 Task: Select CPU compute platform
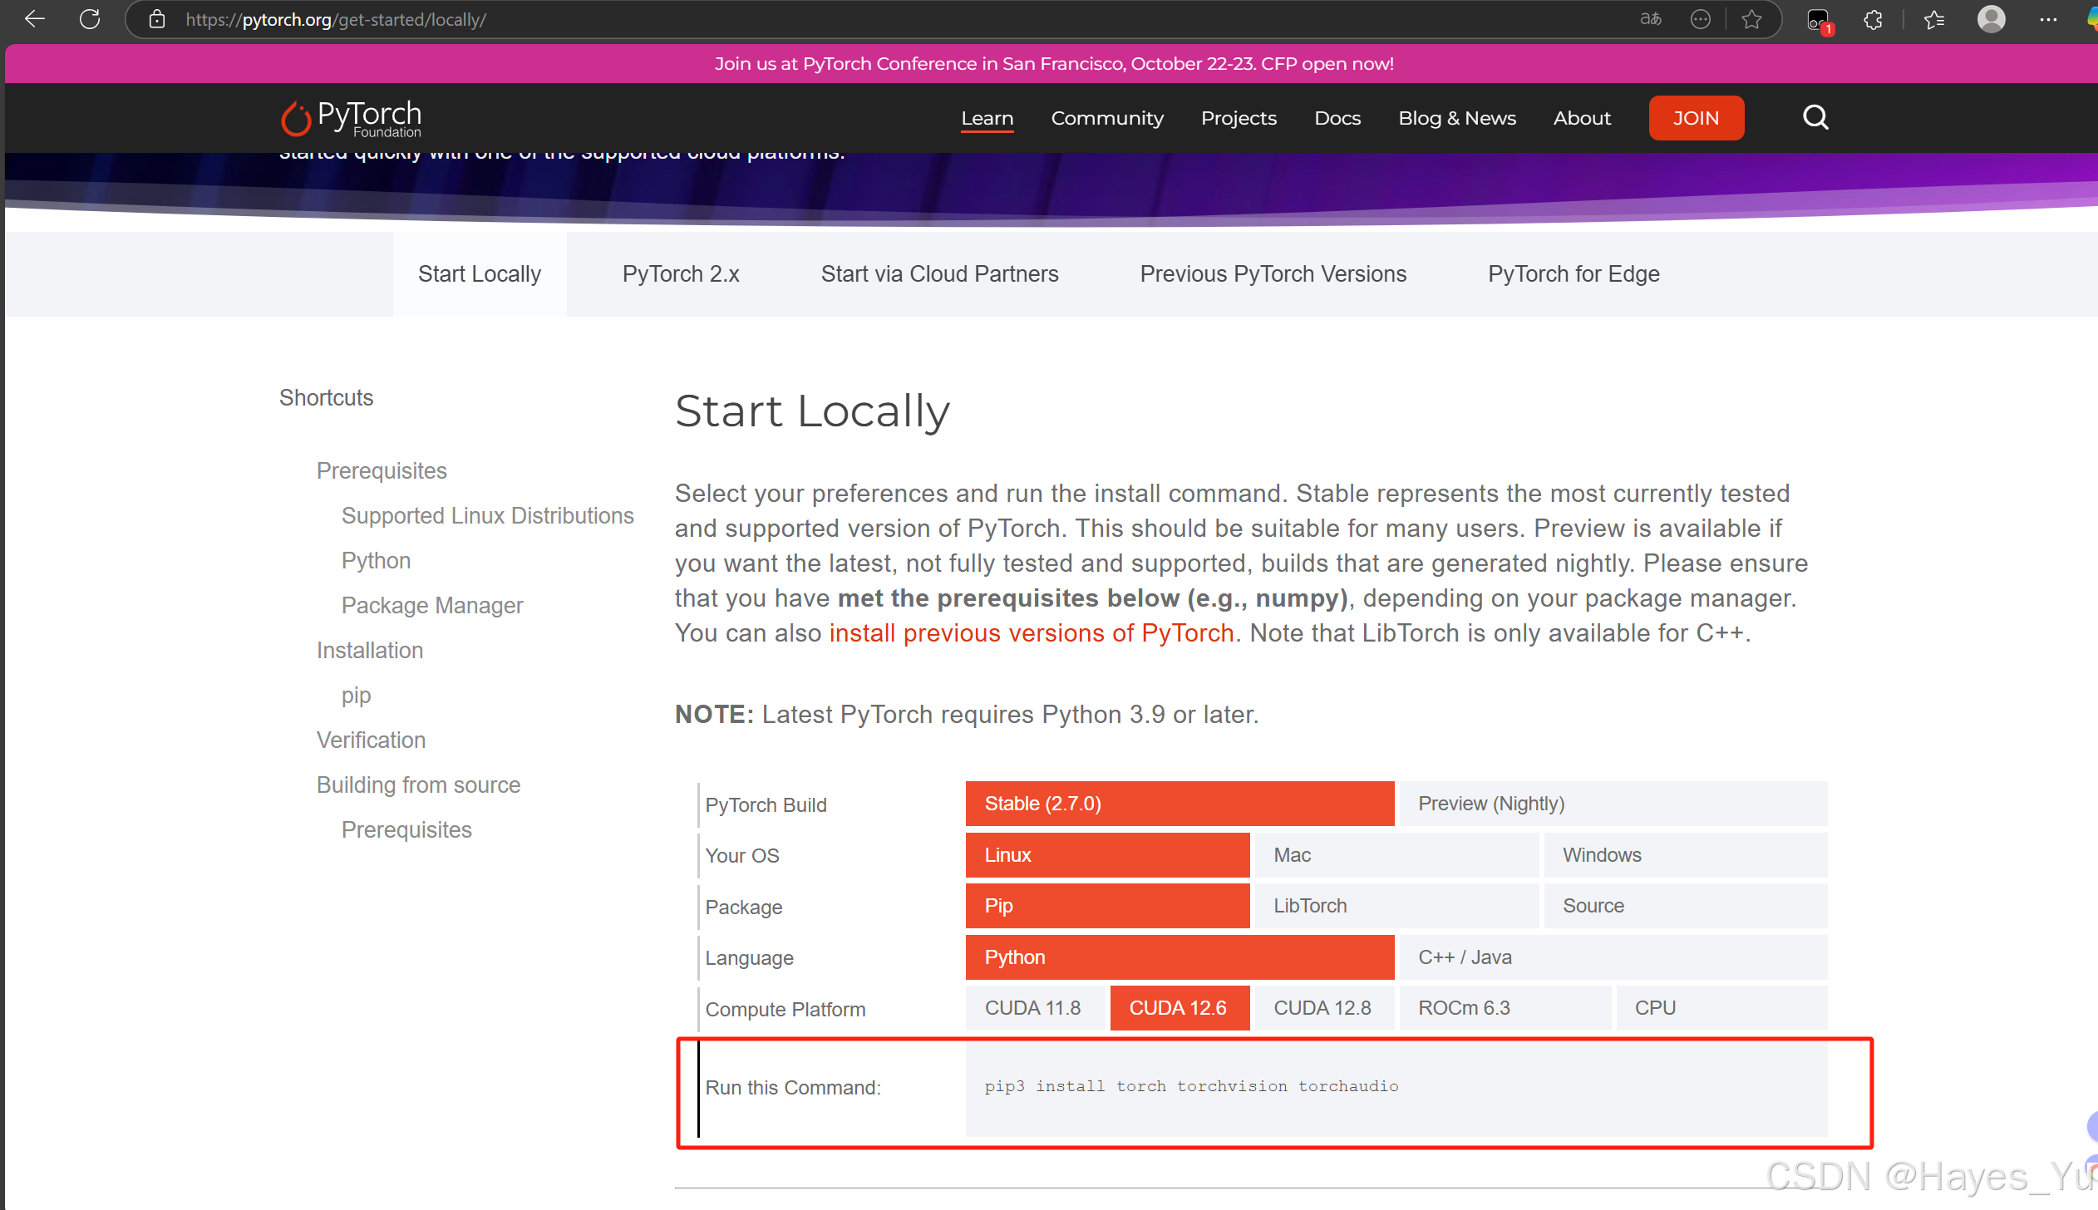(1721, 1008)
